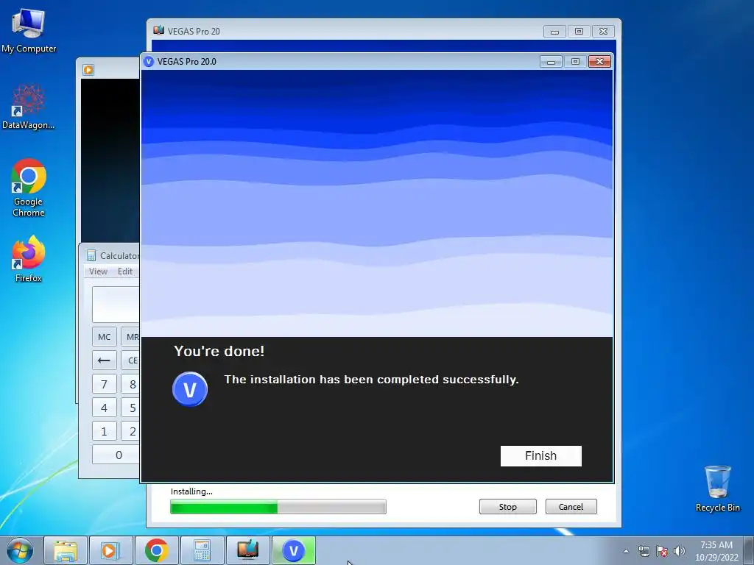Open Windows Media Player taskbar icon
This screenshot has width=754, height=565.
tap(110, 550)
